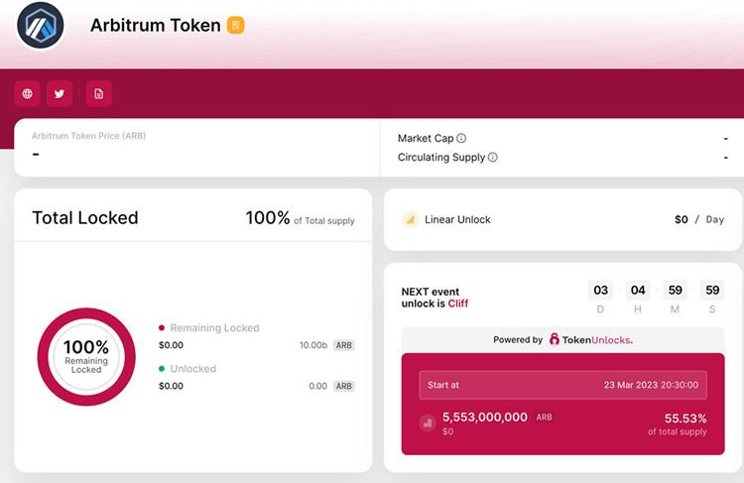Image resolution: width=744 pixels, height=483 pixels.
Task: Click the Linear Unlock chart icon
Action: (x=409, y=219)
